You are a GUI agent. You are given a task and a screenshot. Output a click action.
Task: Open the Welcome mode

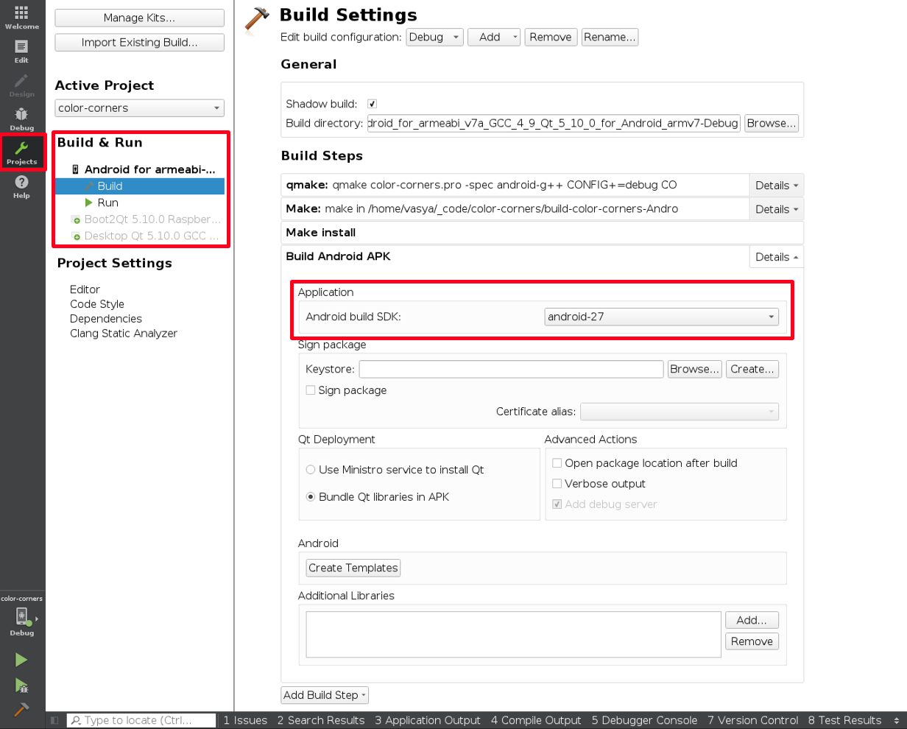tap(22, 17)
